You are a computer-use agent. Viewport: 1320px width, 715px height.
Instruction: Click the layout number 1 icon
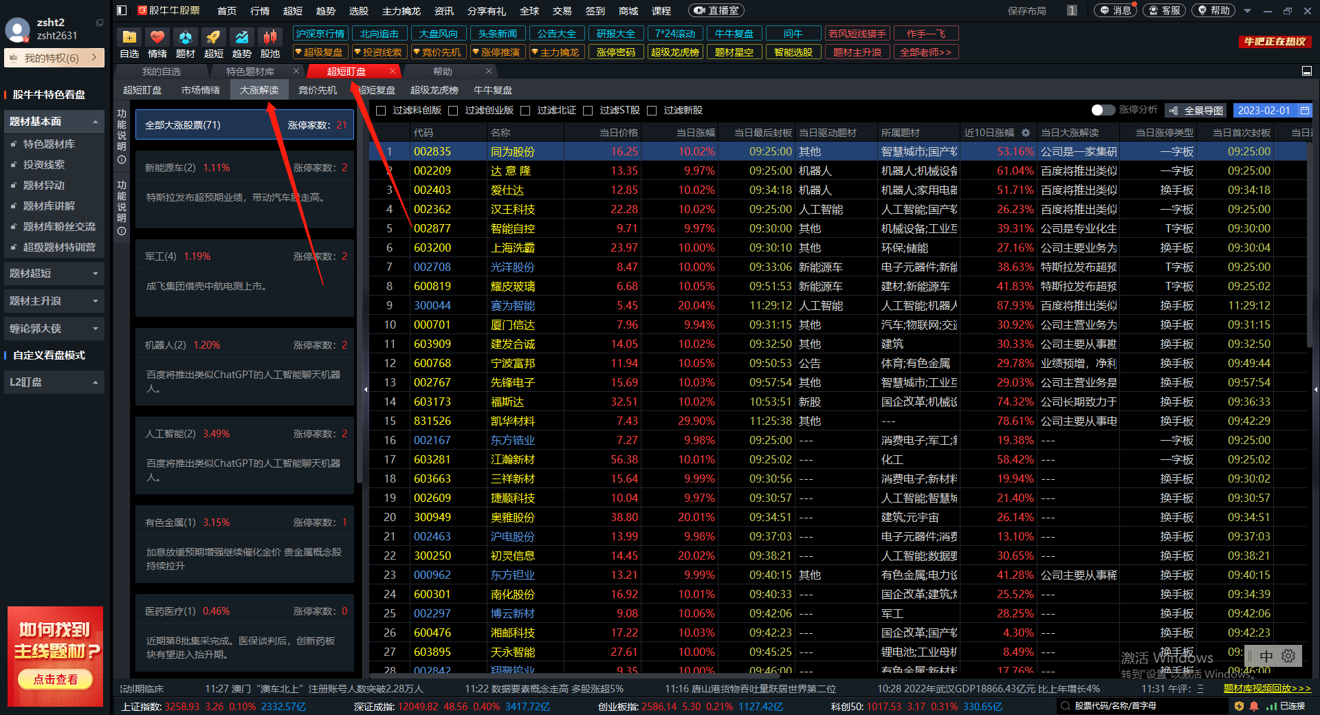click(x=1072, y=10)
